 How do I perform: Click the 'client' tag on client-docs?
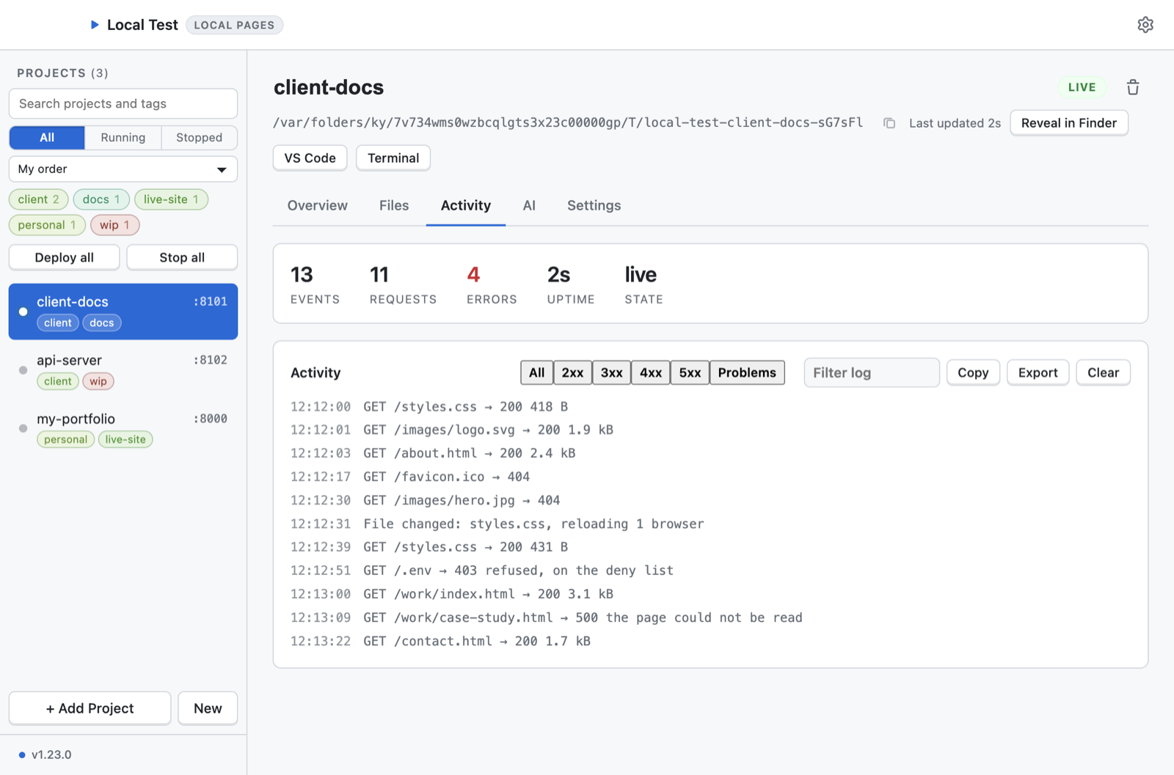(58, 323)
